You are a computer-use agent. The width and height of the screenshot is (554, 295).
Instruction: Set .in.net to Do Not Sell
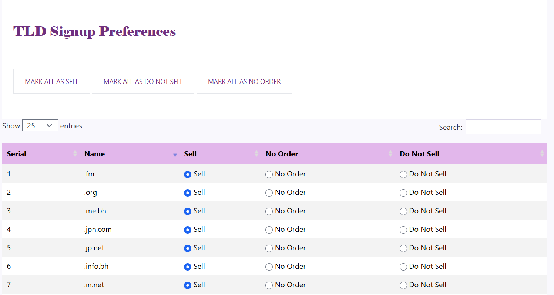[x=403, y=285]
